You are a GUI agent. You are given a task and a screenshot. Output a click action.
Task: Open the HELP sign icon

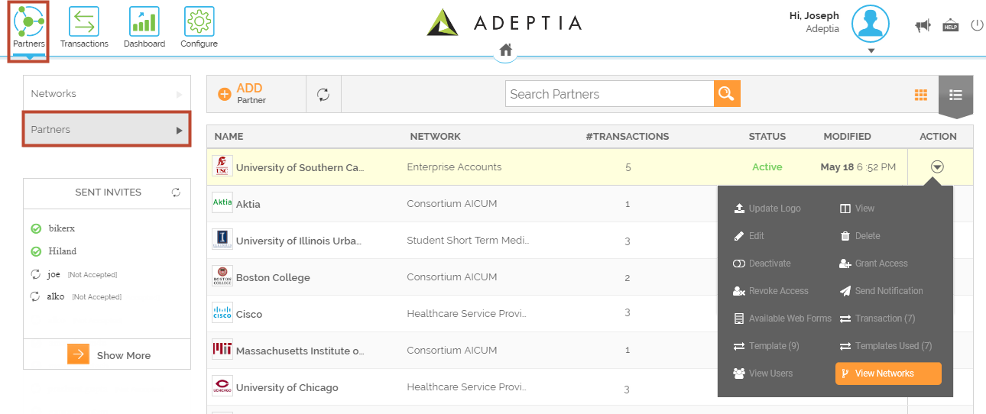click(x=950, y=25)
